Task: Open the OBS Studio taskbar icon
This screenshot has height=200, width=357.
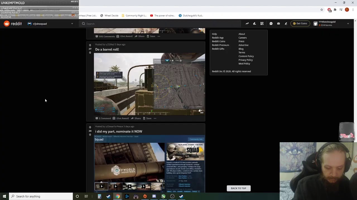Action: pos(172,196)
